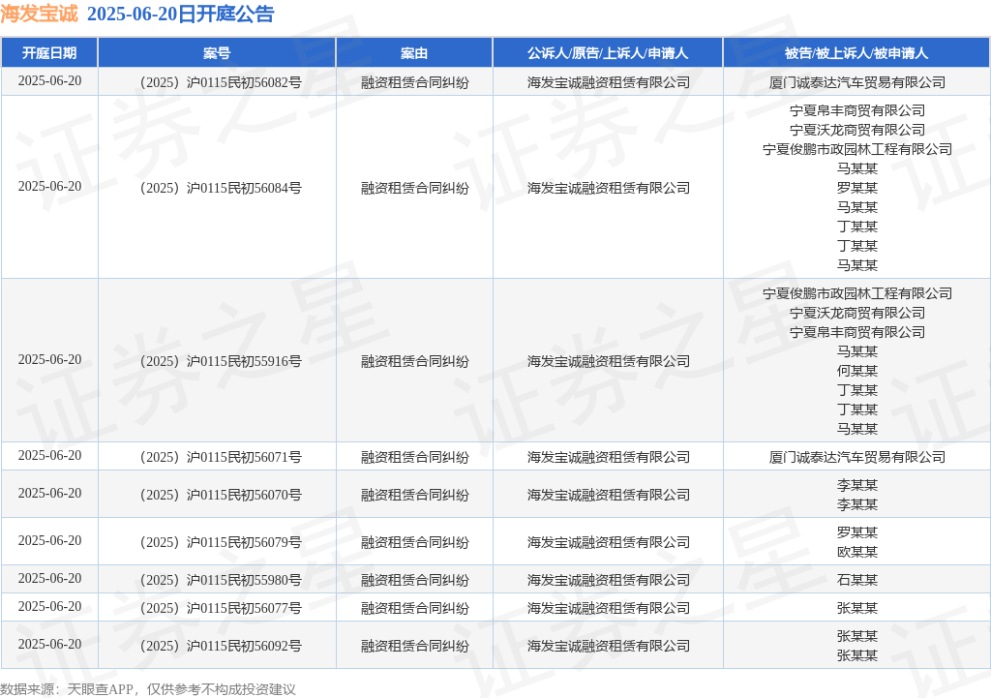Click the 数据来源：天眼查APP footer note

[x=148, y=689]
